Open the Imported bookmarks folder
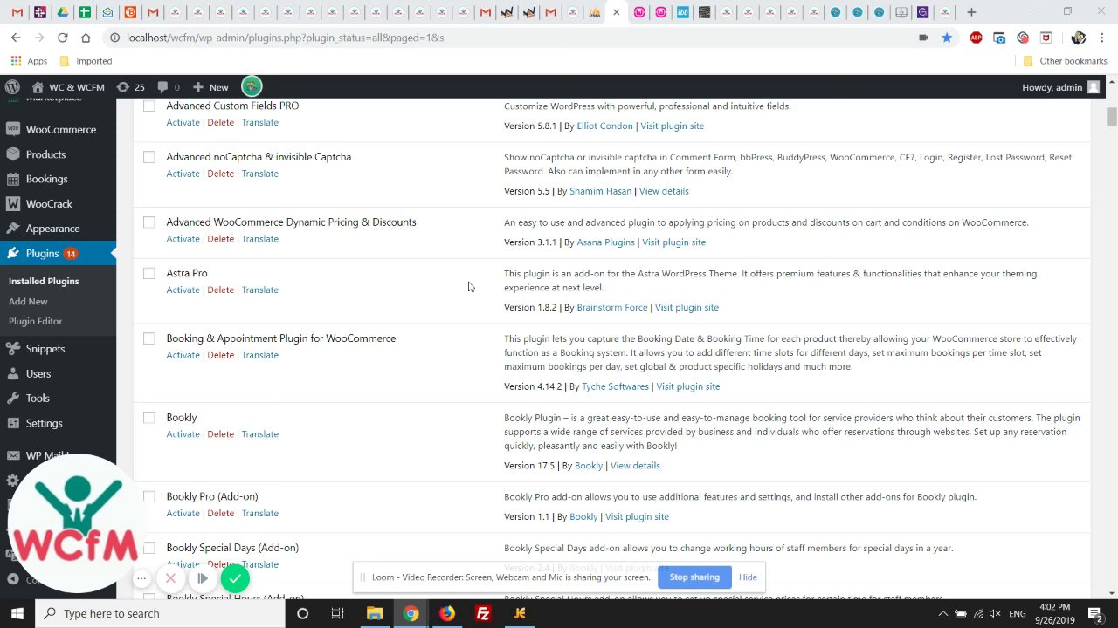The image size is (1118, 628). [x=86, y=61]
